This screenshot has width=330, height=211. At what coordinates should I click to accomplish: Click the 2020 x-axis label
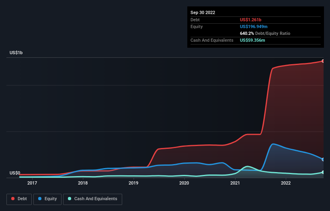[x=184, y=183]
